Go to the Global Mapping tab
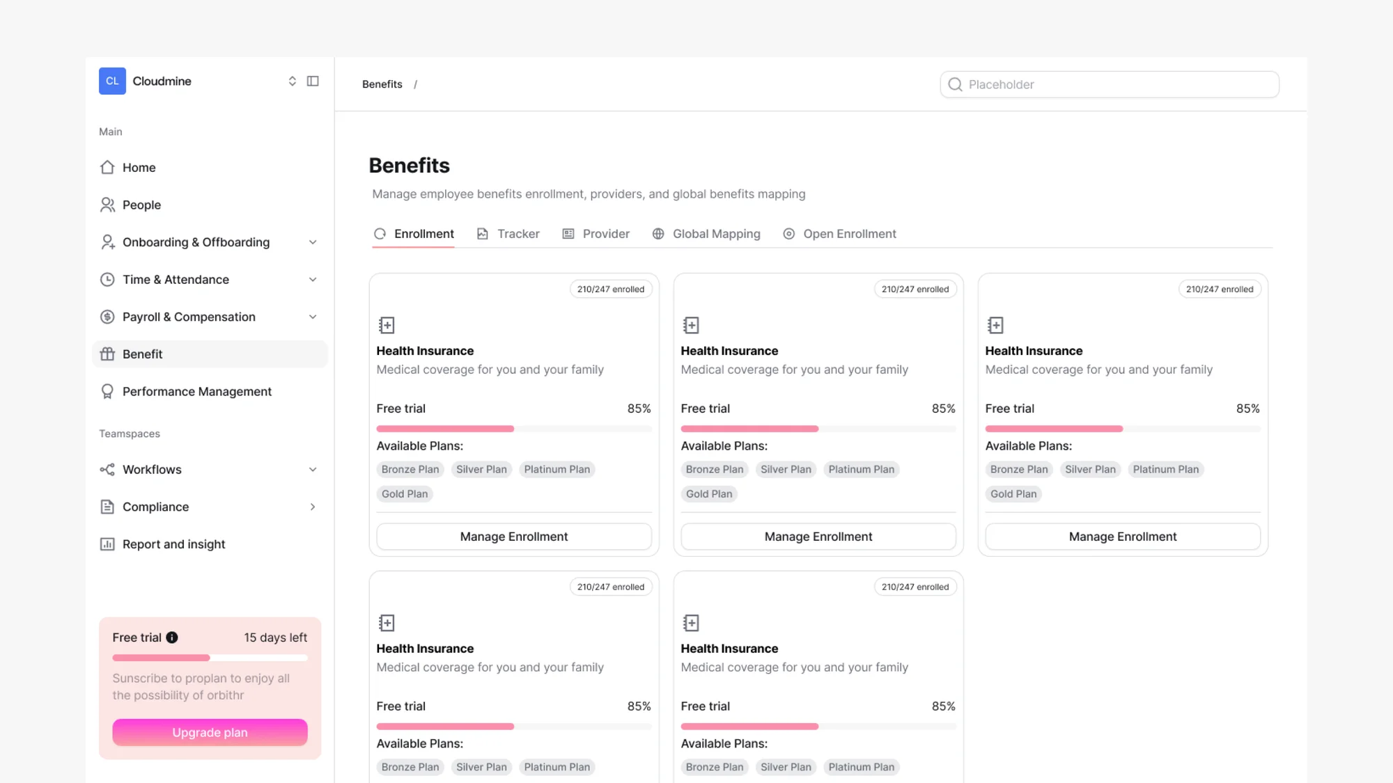This screenshot has width=1393, height=783. pos(706,234)
